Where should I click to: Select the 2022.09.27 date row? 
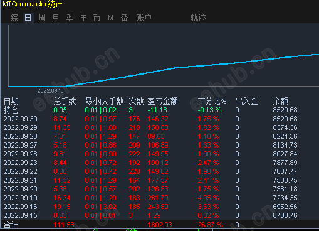pos(150,145)
